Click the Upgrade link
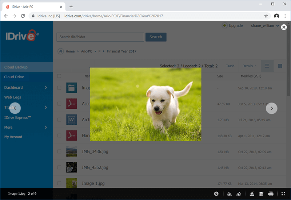291x200 pixels. pos(236,26)
